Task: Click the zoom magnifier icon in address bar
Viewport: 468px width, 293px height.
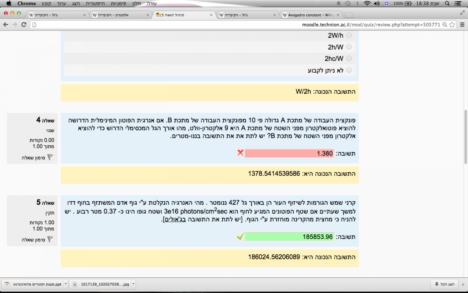Action: tap(444, 25)
